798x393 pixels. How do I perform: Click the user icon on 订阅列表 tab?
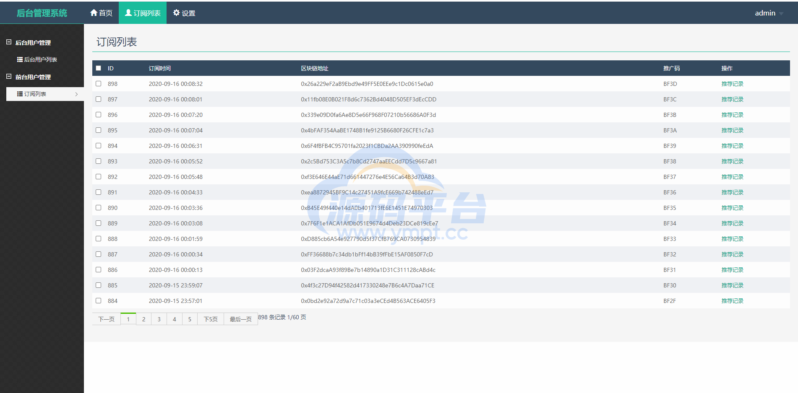click(x=128, y=13)
